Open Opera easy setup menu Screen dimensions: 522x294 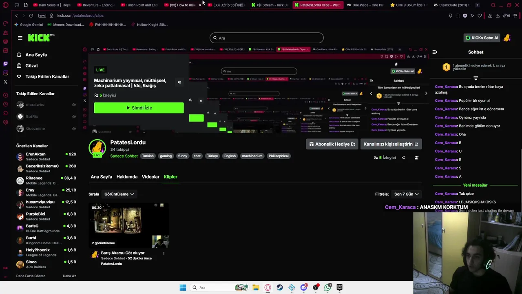[x=515, y=16]
